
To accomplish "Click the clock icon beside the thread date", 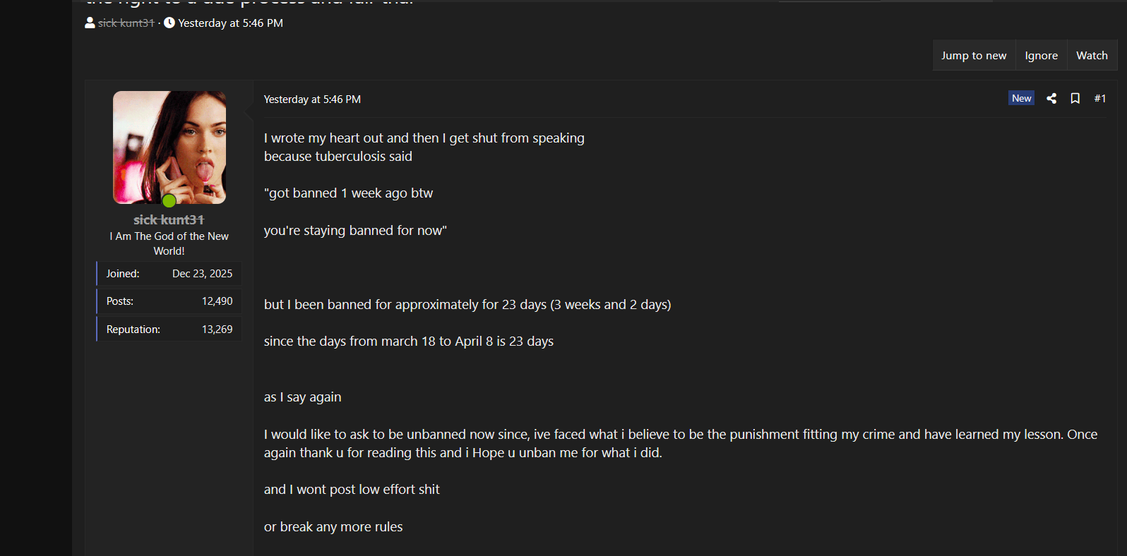I will click(169, 23).
